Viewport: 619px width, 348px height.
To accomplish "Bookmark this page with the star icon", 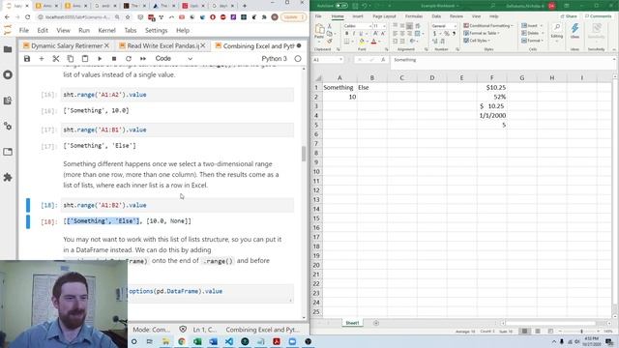I will point(128,17).
